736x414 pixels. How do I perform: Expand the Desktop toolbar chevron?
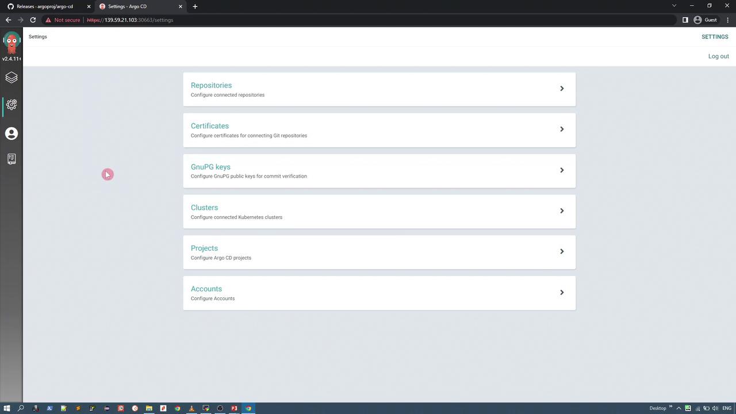click(670, 406)
